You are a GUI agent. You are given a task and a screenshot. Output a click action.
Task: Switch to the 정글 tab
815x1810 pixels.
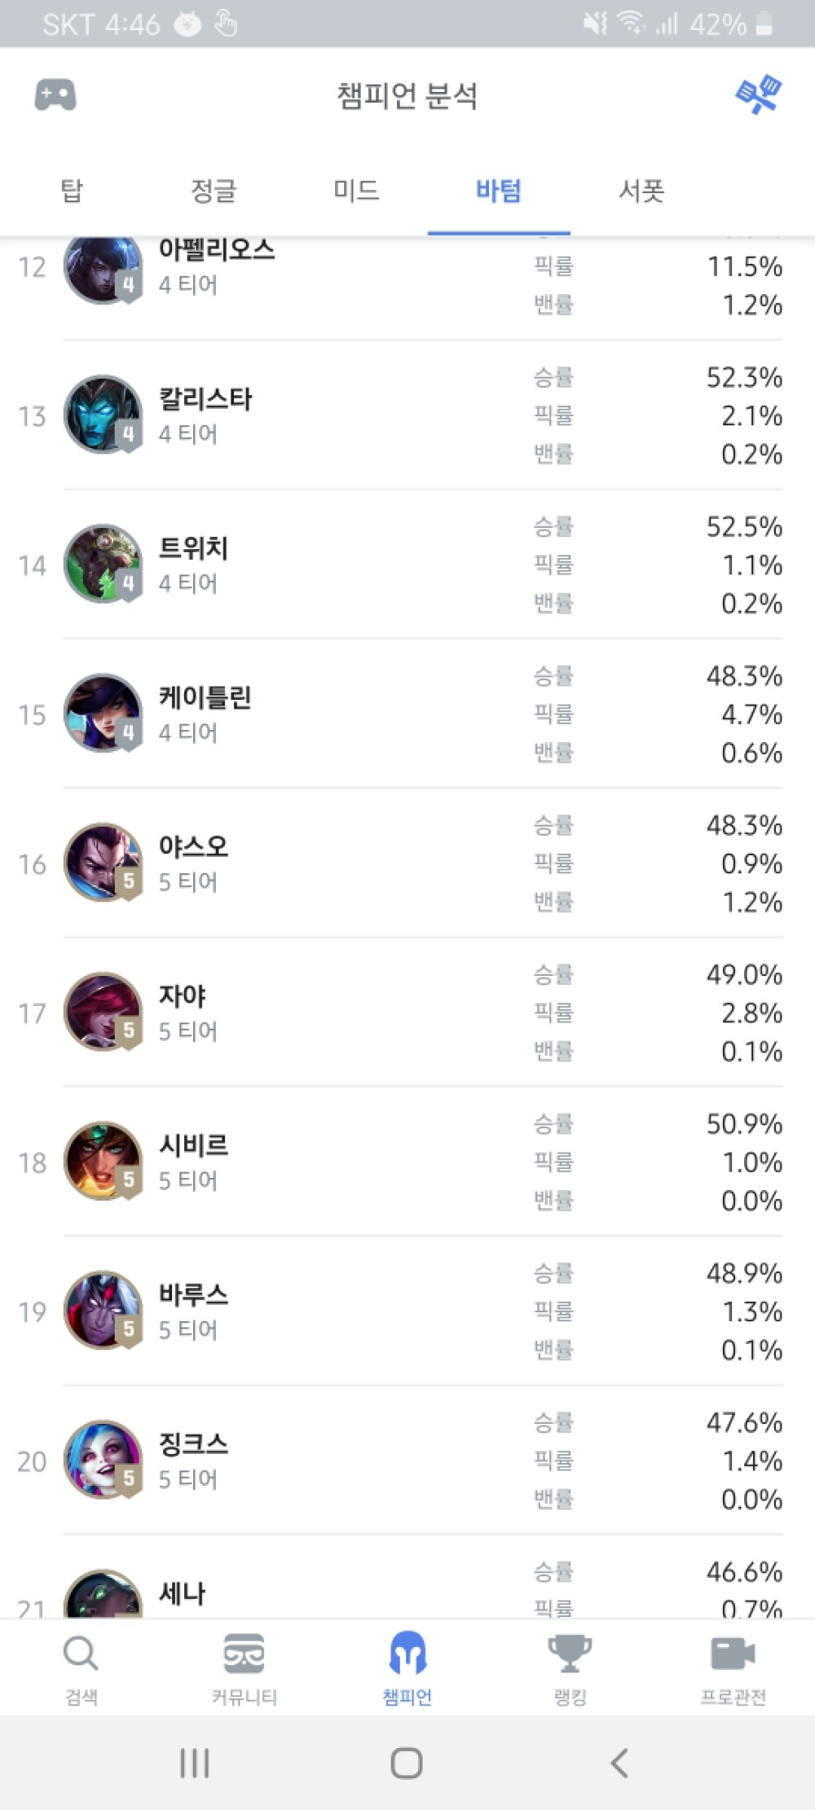coord(214,191)
